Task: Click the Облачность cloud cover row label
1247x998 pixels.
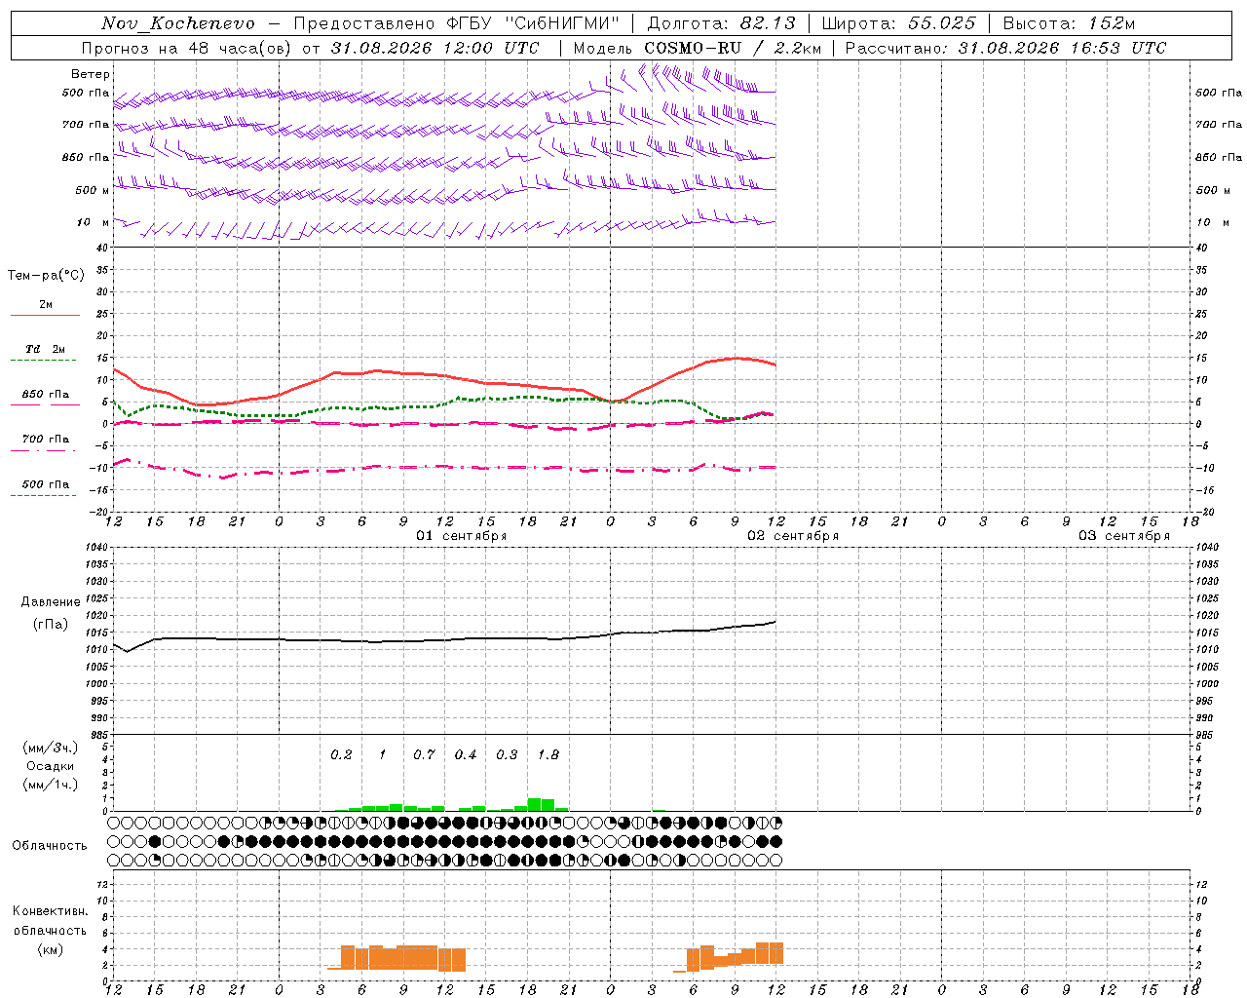Action: 50,845
